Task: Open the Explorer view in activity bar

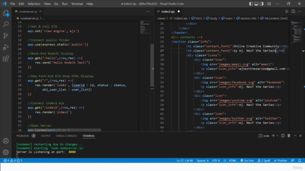Action: 6,13
